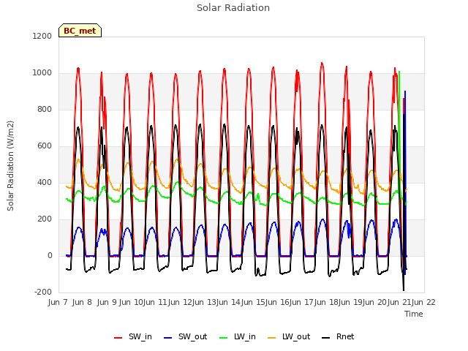Click the orange LW_out legend swatch
Image resolution: width=468 pixels, height=351 pixels.
tap(272, 338)
